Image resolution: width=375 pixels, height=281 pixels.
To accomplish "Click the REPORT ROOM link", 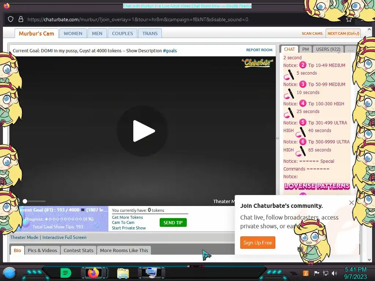I will tap(259, 50).
